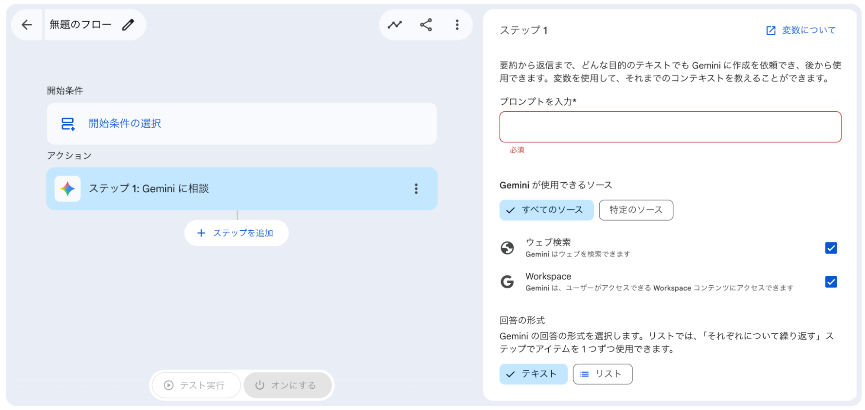Click the テスト実行 button

pos(196,385)
